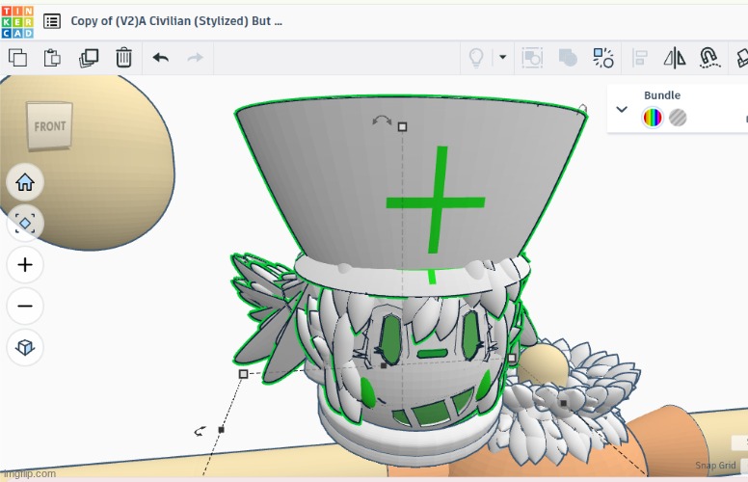Delete selection with the trash icon
The image size is (748, 482).
[123, 58]
